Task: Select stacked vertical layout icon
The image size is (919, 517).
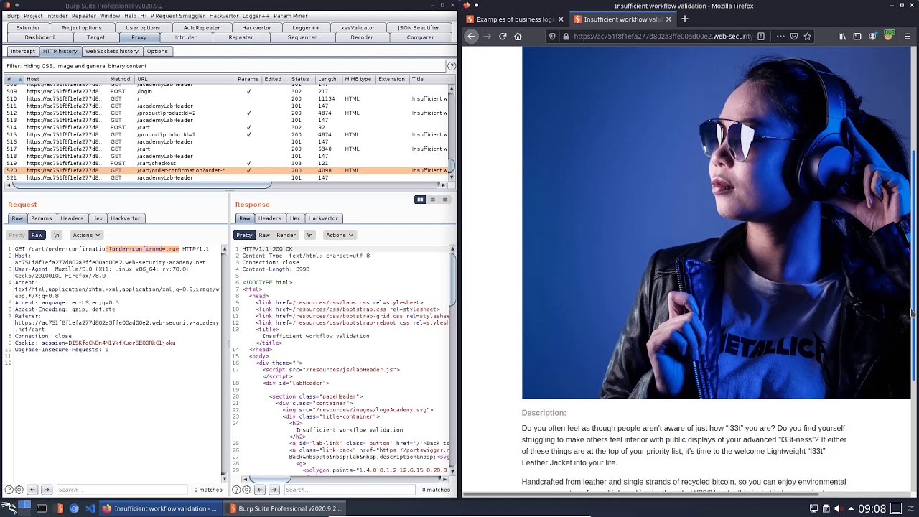Action: 432,200
